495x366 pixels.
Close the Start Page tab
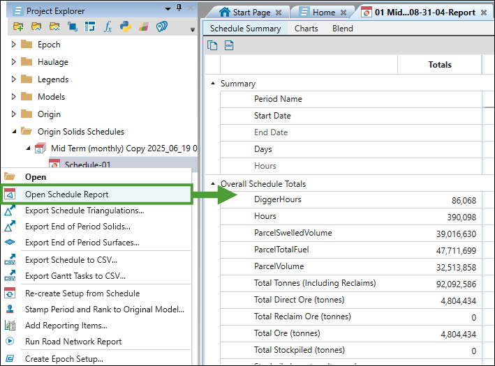[x=279, y=13]
